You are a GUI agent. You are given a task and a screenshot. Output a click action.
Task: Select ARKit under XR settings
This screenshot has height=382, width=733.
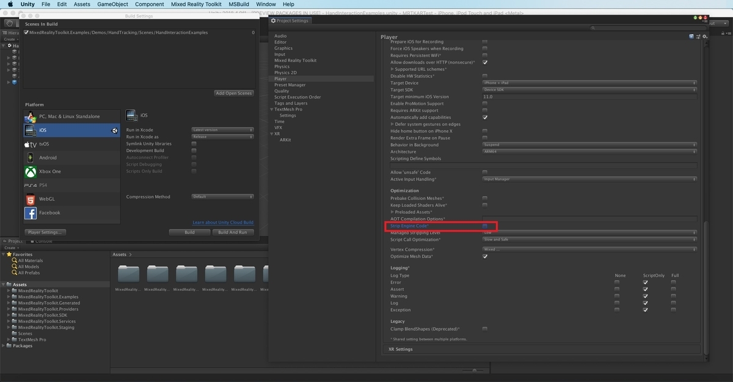pyautogui.click(x=285, y=140)
